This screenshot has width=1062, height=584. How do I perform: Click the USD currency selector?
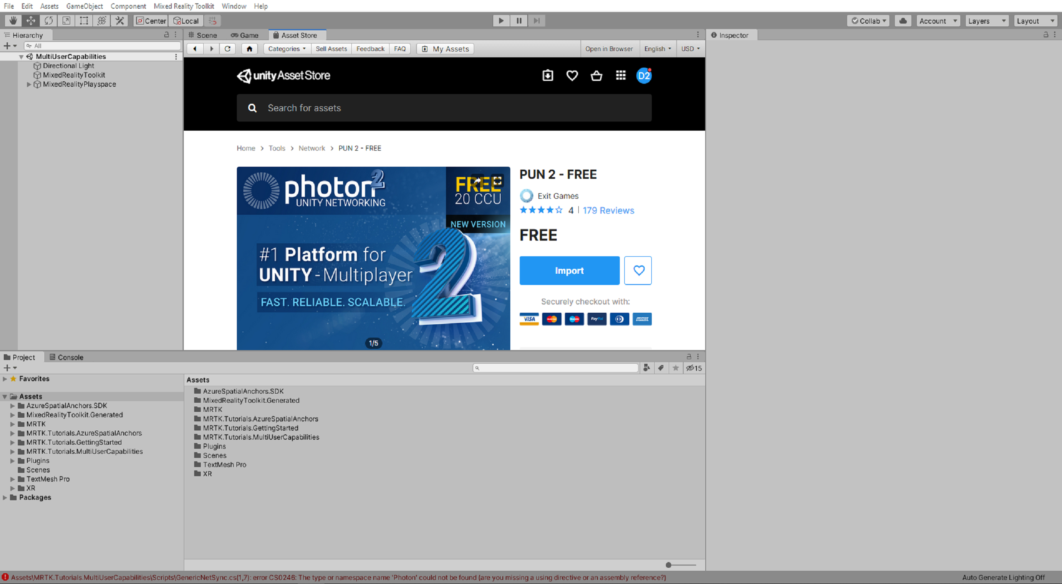click(689, 48)
